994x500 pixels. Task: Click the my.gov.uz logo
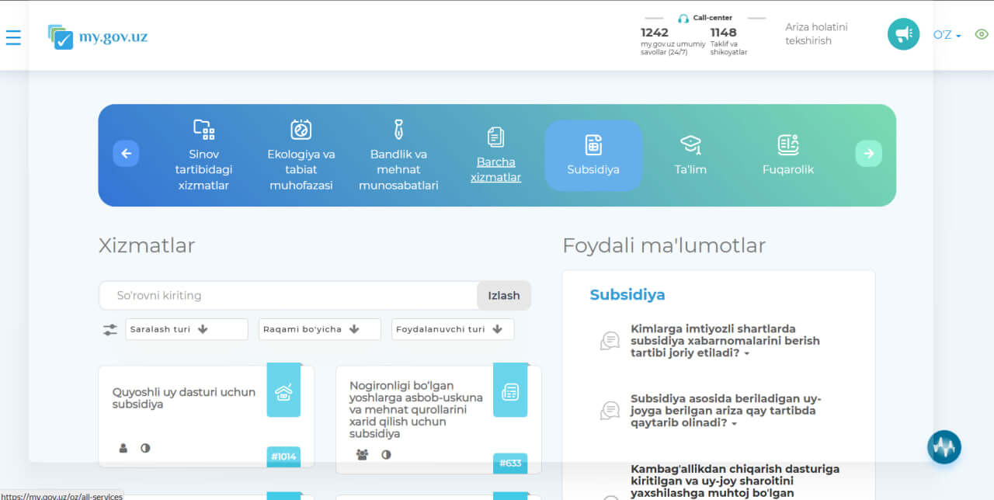point(97,36)
